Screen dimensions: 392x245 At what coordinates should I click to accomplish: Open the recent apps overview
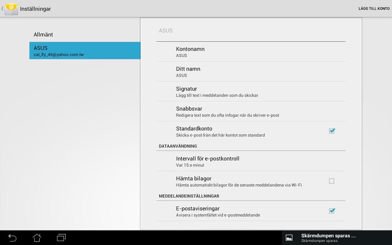(61, 237)
